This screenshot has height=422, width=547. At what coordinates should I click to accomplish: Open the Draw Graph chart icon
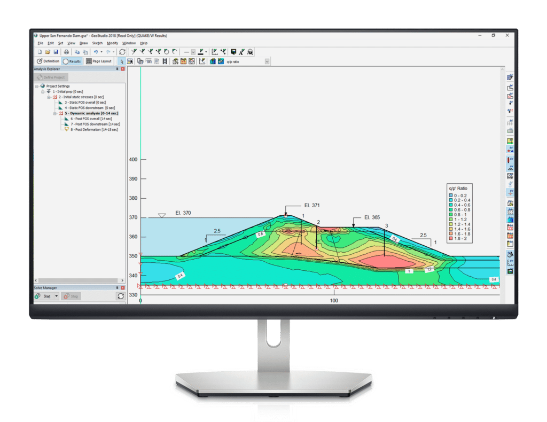tap(203, 61)
